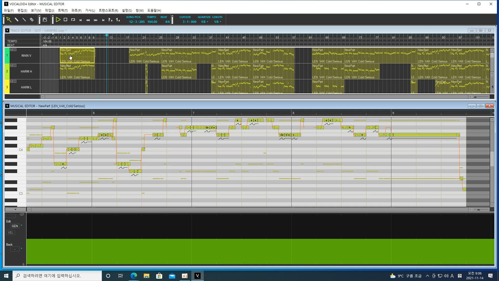Show hidden system tray icons chevron
The image size is (499, 281).
(x=427, y=276)
